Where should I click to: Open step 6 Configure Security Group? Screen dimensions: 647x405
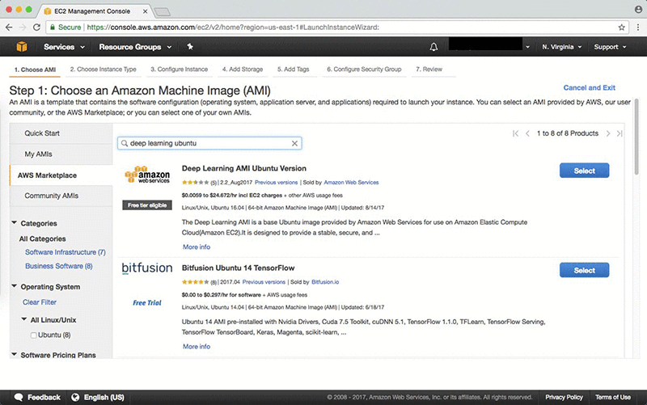pyautogui.click(x=364, y=70)
